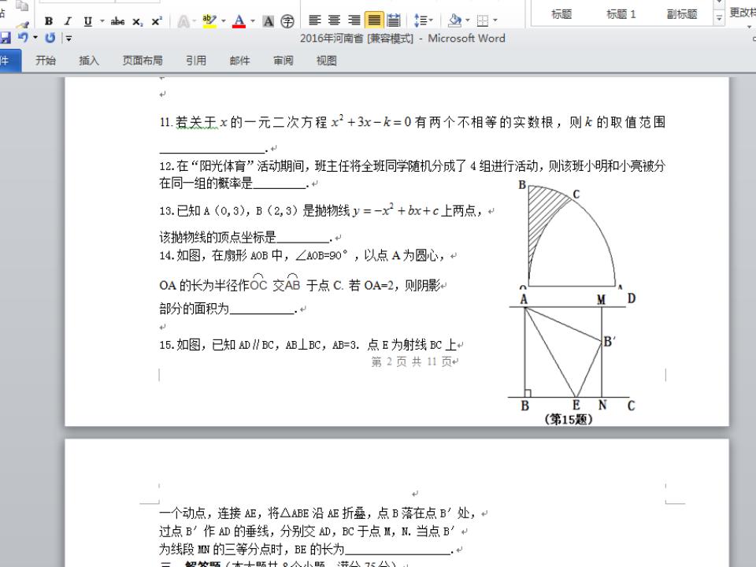Open the borders dropdown arrow

click(x=494, y=20)
